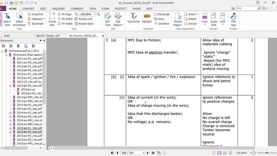Set view to Actual Size
The height and width of the screenshot is (156, 277).
coord(52,19)
